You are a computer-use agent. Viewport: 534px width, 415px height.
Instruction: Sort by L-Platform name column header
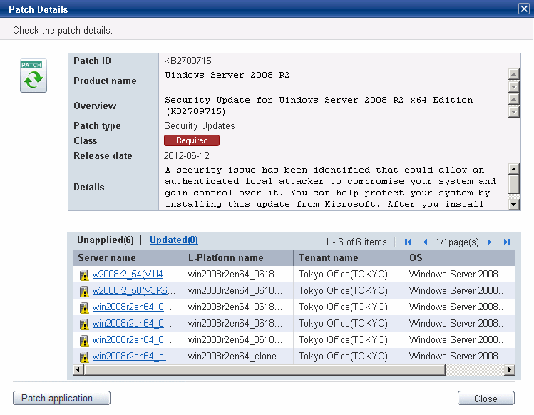point(238,258)
